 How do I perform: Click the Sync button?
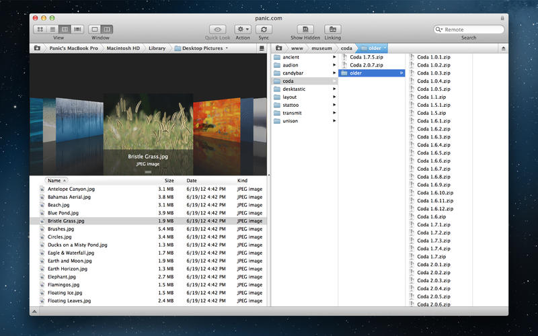[264, 30]
